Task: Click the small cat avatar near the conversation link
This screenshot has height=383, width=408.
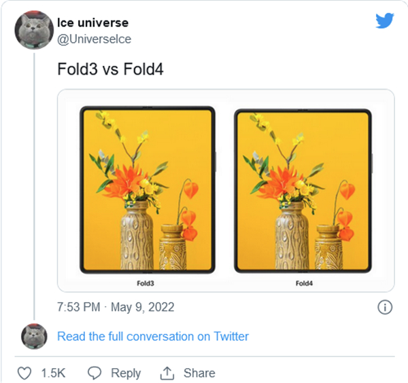Action: [x=33, y=336]
